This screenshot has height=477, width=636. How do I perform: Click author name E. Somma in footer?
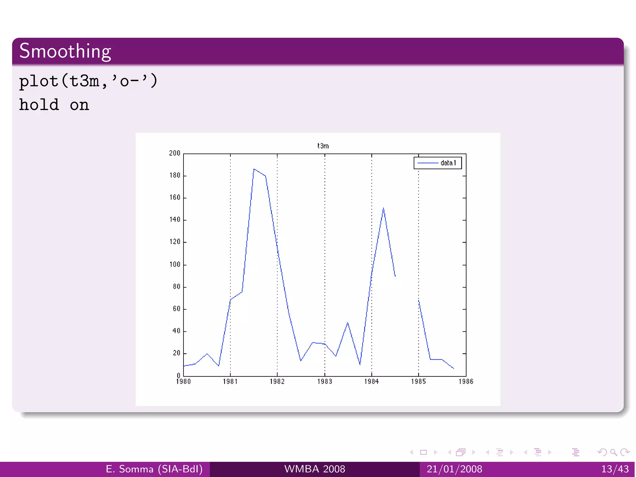154,469
